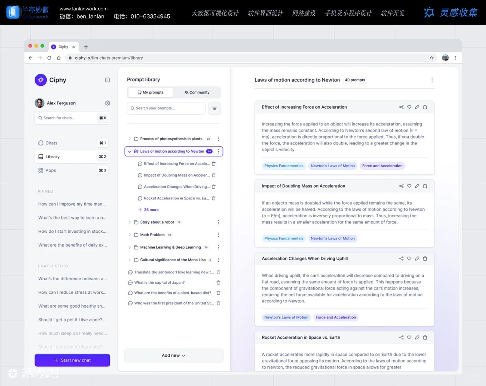The height and width of the screenshot is (386, 486).
Task: Edit the 'Effect of Increasing Force' card
Action: [417, 107]
